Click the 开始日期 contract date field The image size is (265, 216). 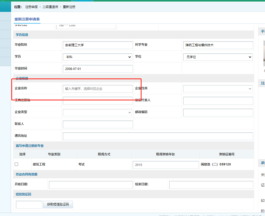click(91, 185)
